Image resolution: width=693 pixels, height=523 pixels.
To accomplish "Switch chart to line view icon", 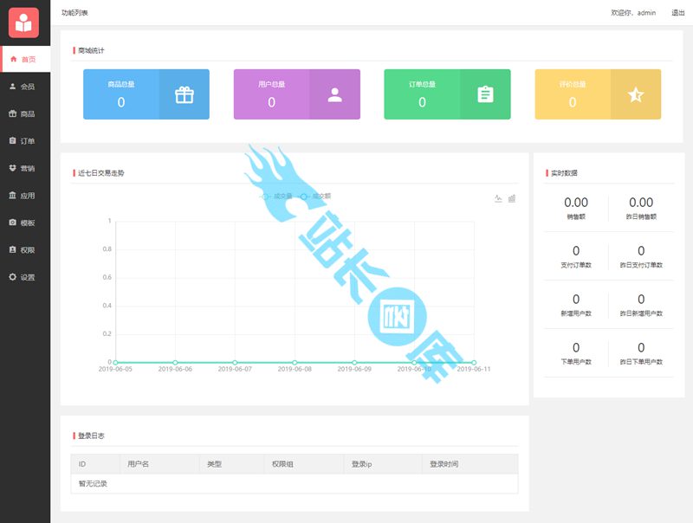I will (x=498, y=198).
